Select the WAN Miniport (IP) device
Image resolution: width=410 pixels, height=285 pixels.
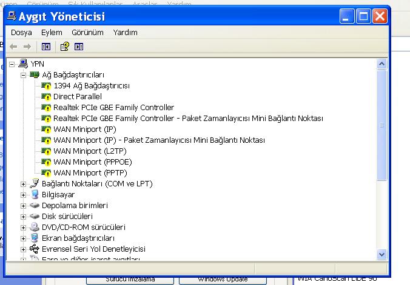(85, 129)
